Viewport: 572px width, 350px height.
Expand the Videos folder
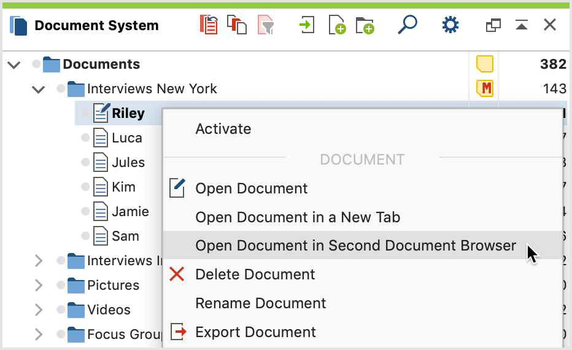tap(39, 309)
